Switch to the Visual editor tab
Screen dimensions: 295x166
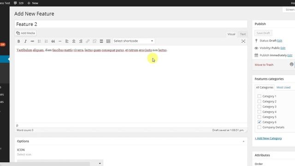pyautogui.click(x=231, y=34)
